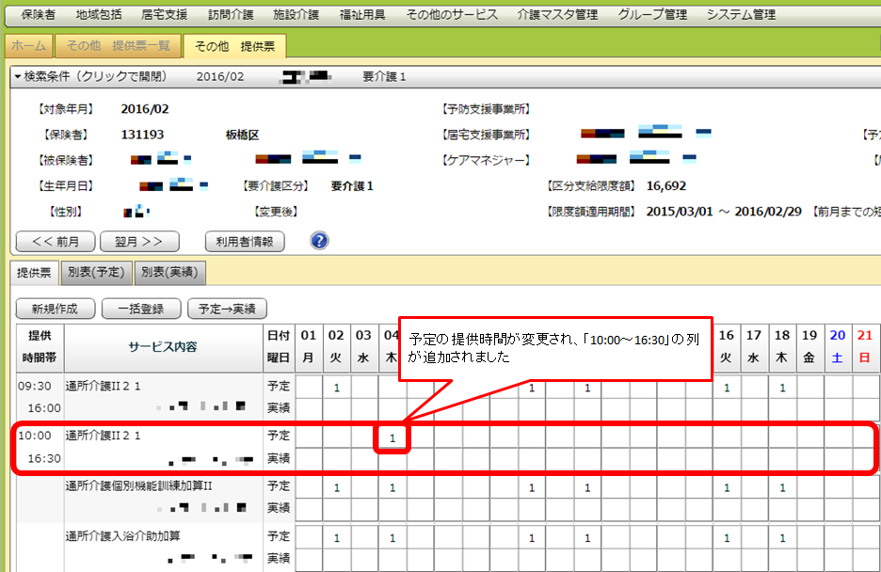Viewport: 881px width, 572px height.
Task: Open the 保険者 menu
Action: pyautogui.click(x=39, y=15)
